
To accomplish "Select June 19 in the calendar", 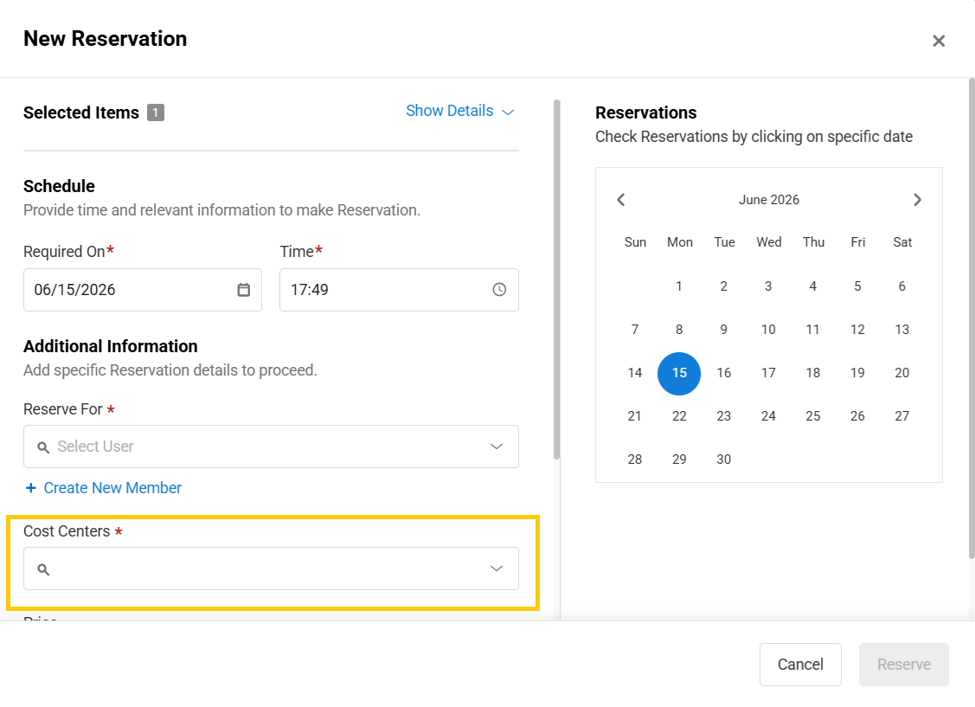I will (857, 373).
